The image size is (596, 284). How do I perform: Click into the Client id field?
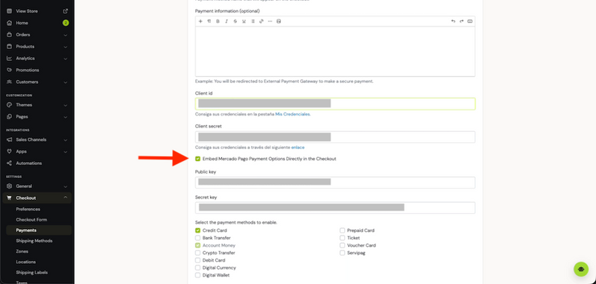pos(335,104)
